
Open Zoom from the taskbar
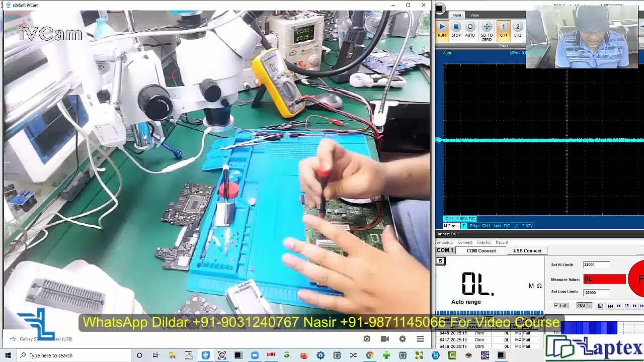click(x=255, y=355)
